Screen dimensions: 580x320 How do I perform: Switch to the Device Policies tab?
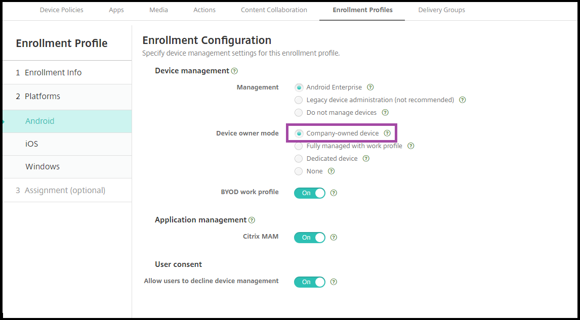[x=62, y=10]
